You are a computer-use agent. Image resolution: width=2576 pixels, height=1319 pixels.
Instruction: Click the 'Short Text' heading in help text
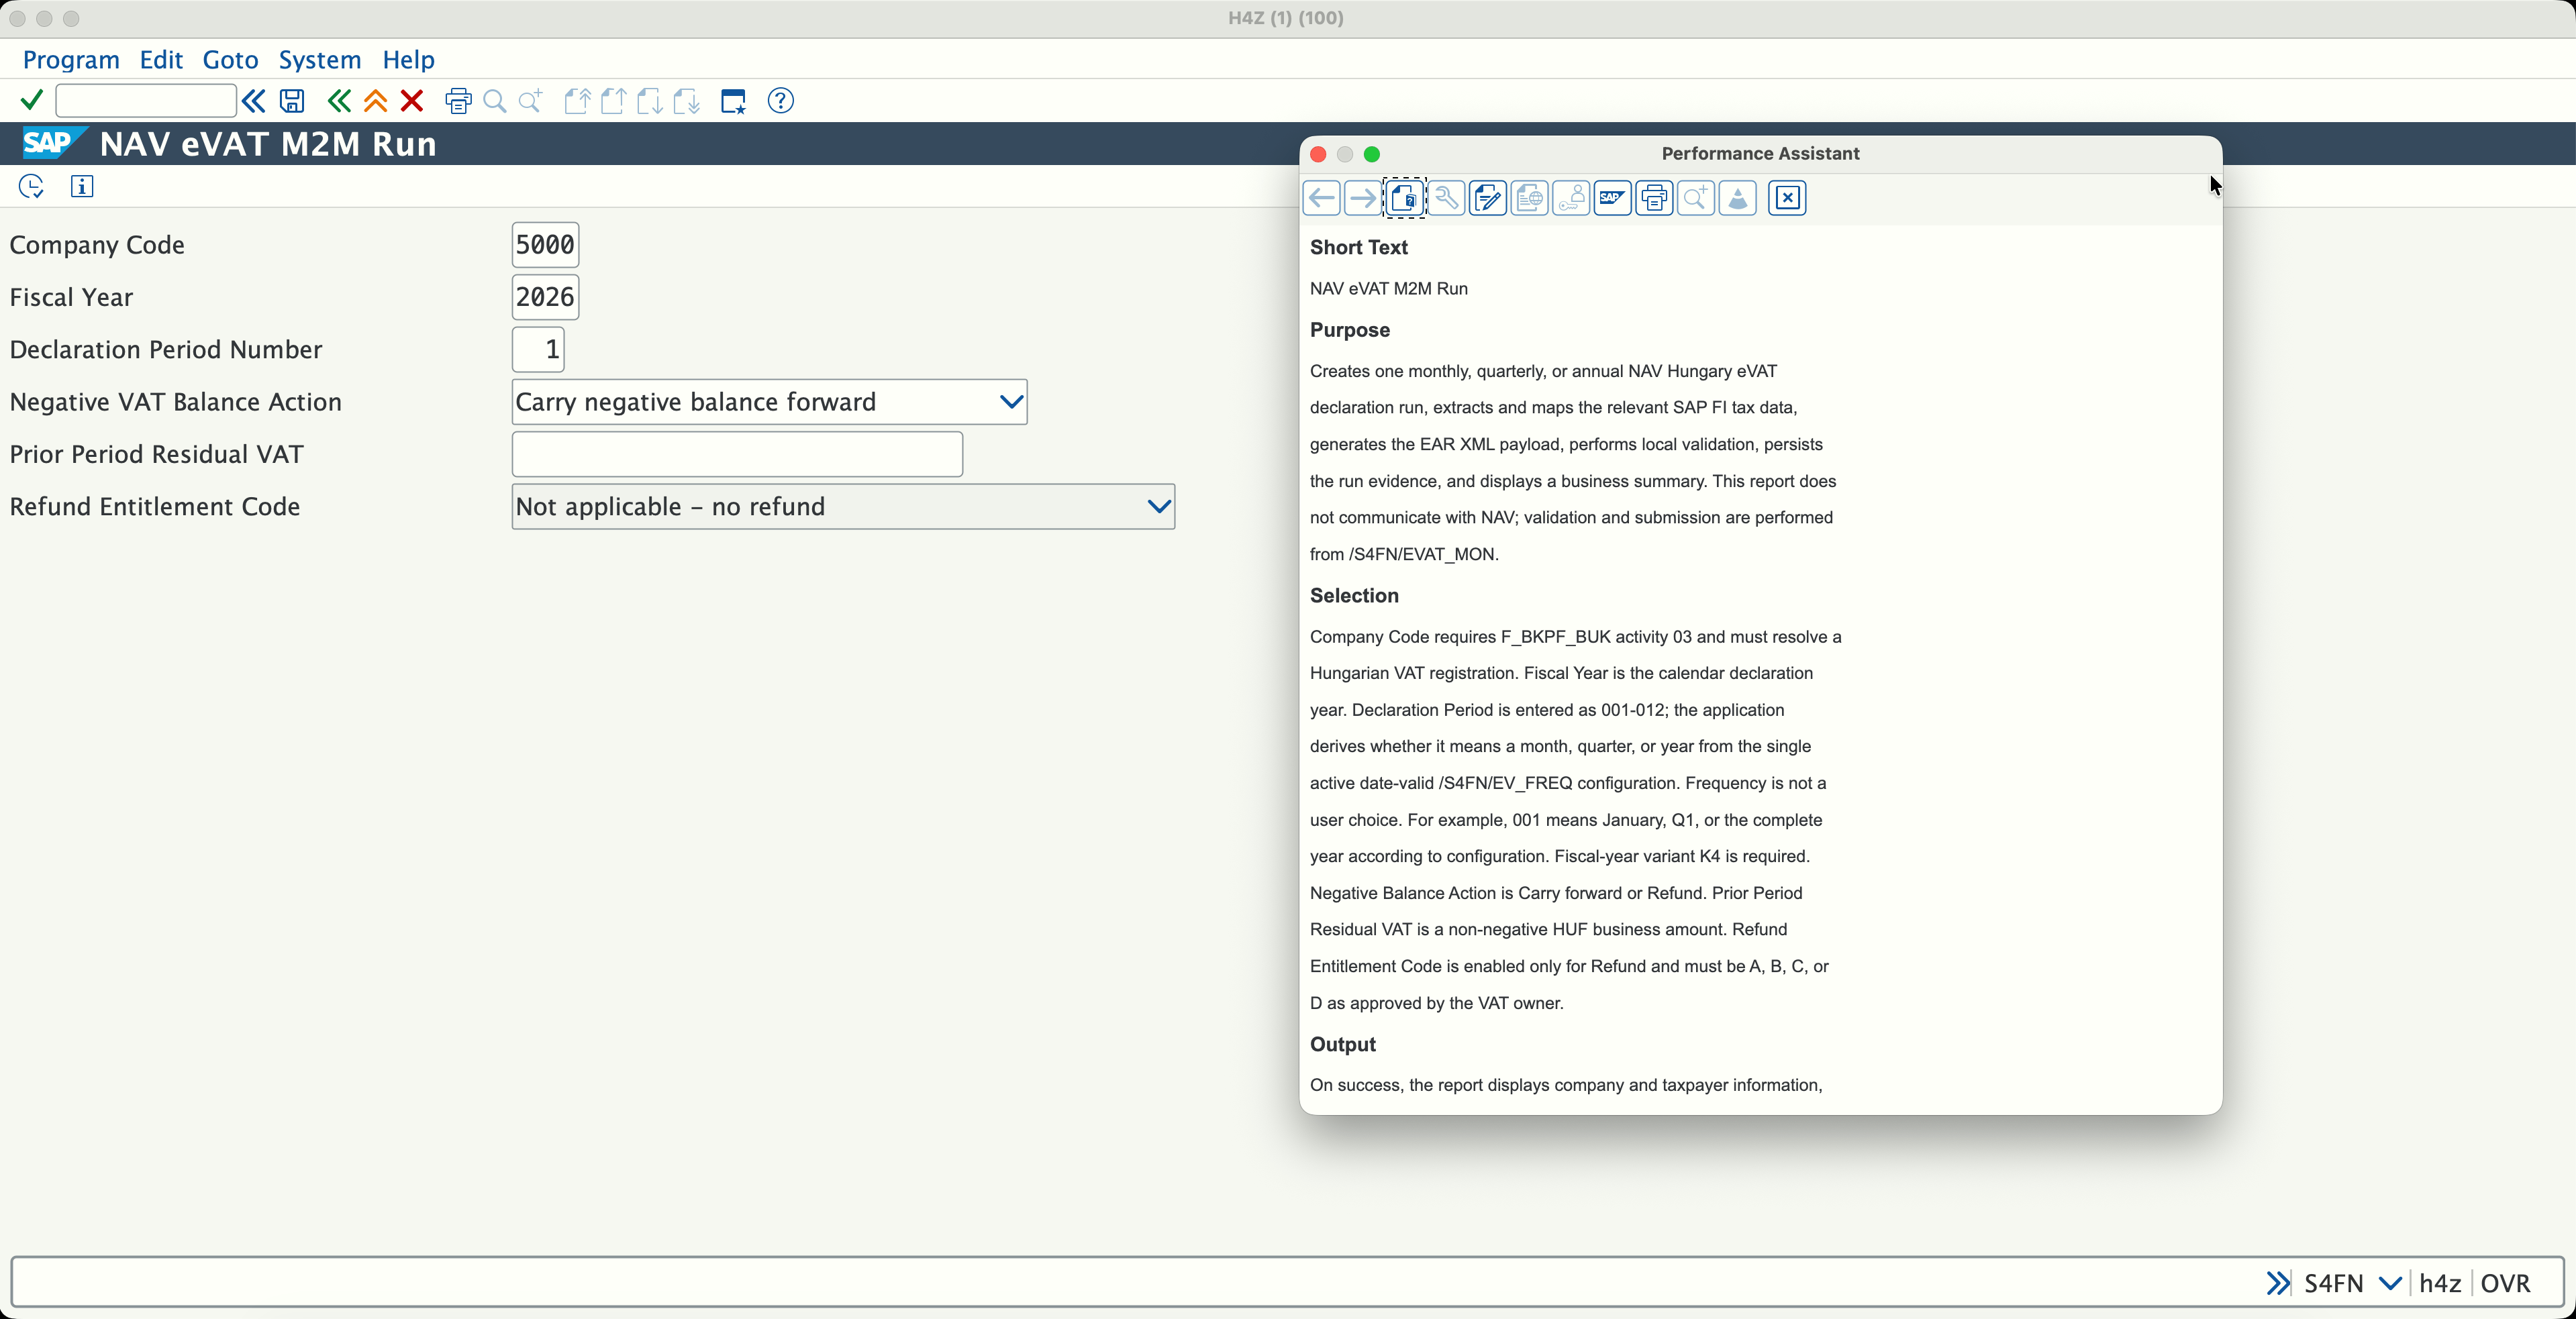[1359, 247]
